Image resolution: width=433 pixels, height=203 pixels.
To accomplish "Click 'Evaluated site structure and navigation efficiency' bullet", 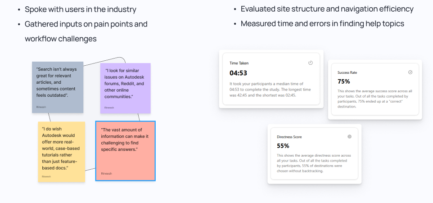I will coord(327,9).
